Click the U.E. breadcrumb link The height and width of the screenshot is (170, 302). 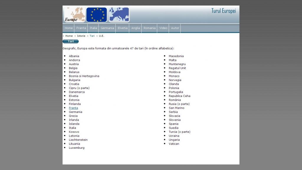[102, 36]
